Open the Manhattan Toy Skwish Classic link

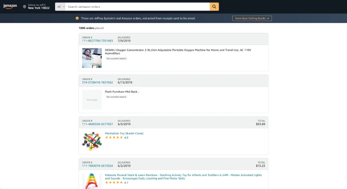tap(124, 133)
